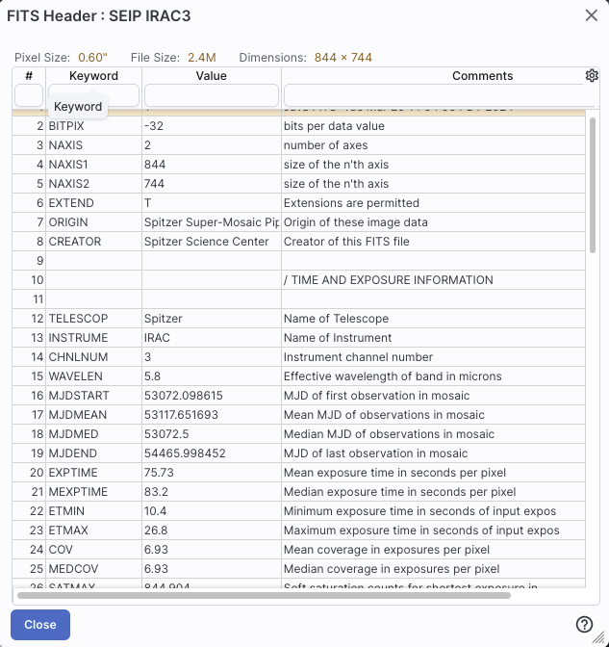Click comment 'Creator of this FITS file'

(346, 242)
